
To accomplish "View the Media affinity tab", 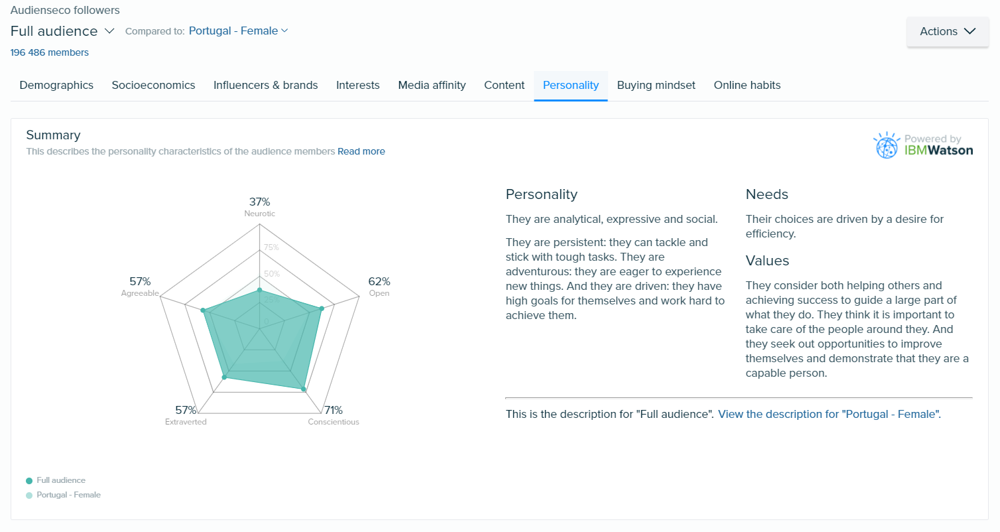I will (432, 85).
